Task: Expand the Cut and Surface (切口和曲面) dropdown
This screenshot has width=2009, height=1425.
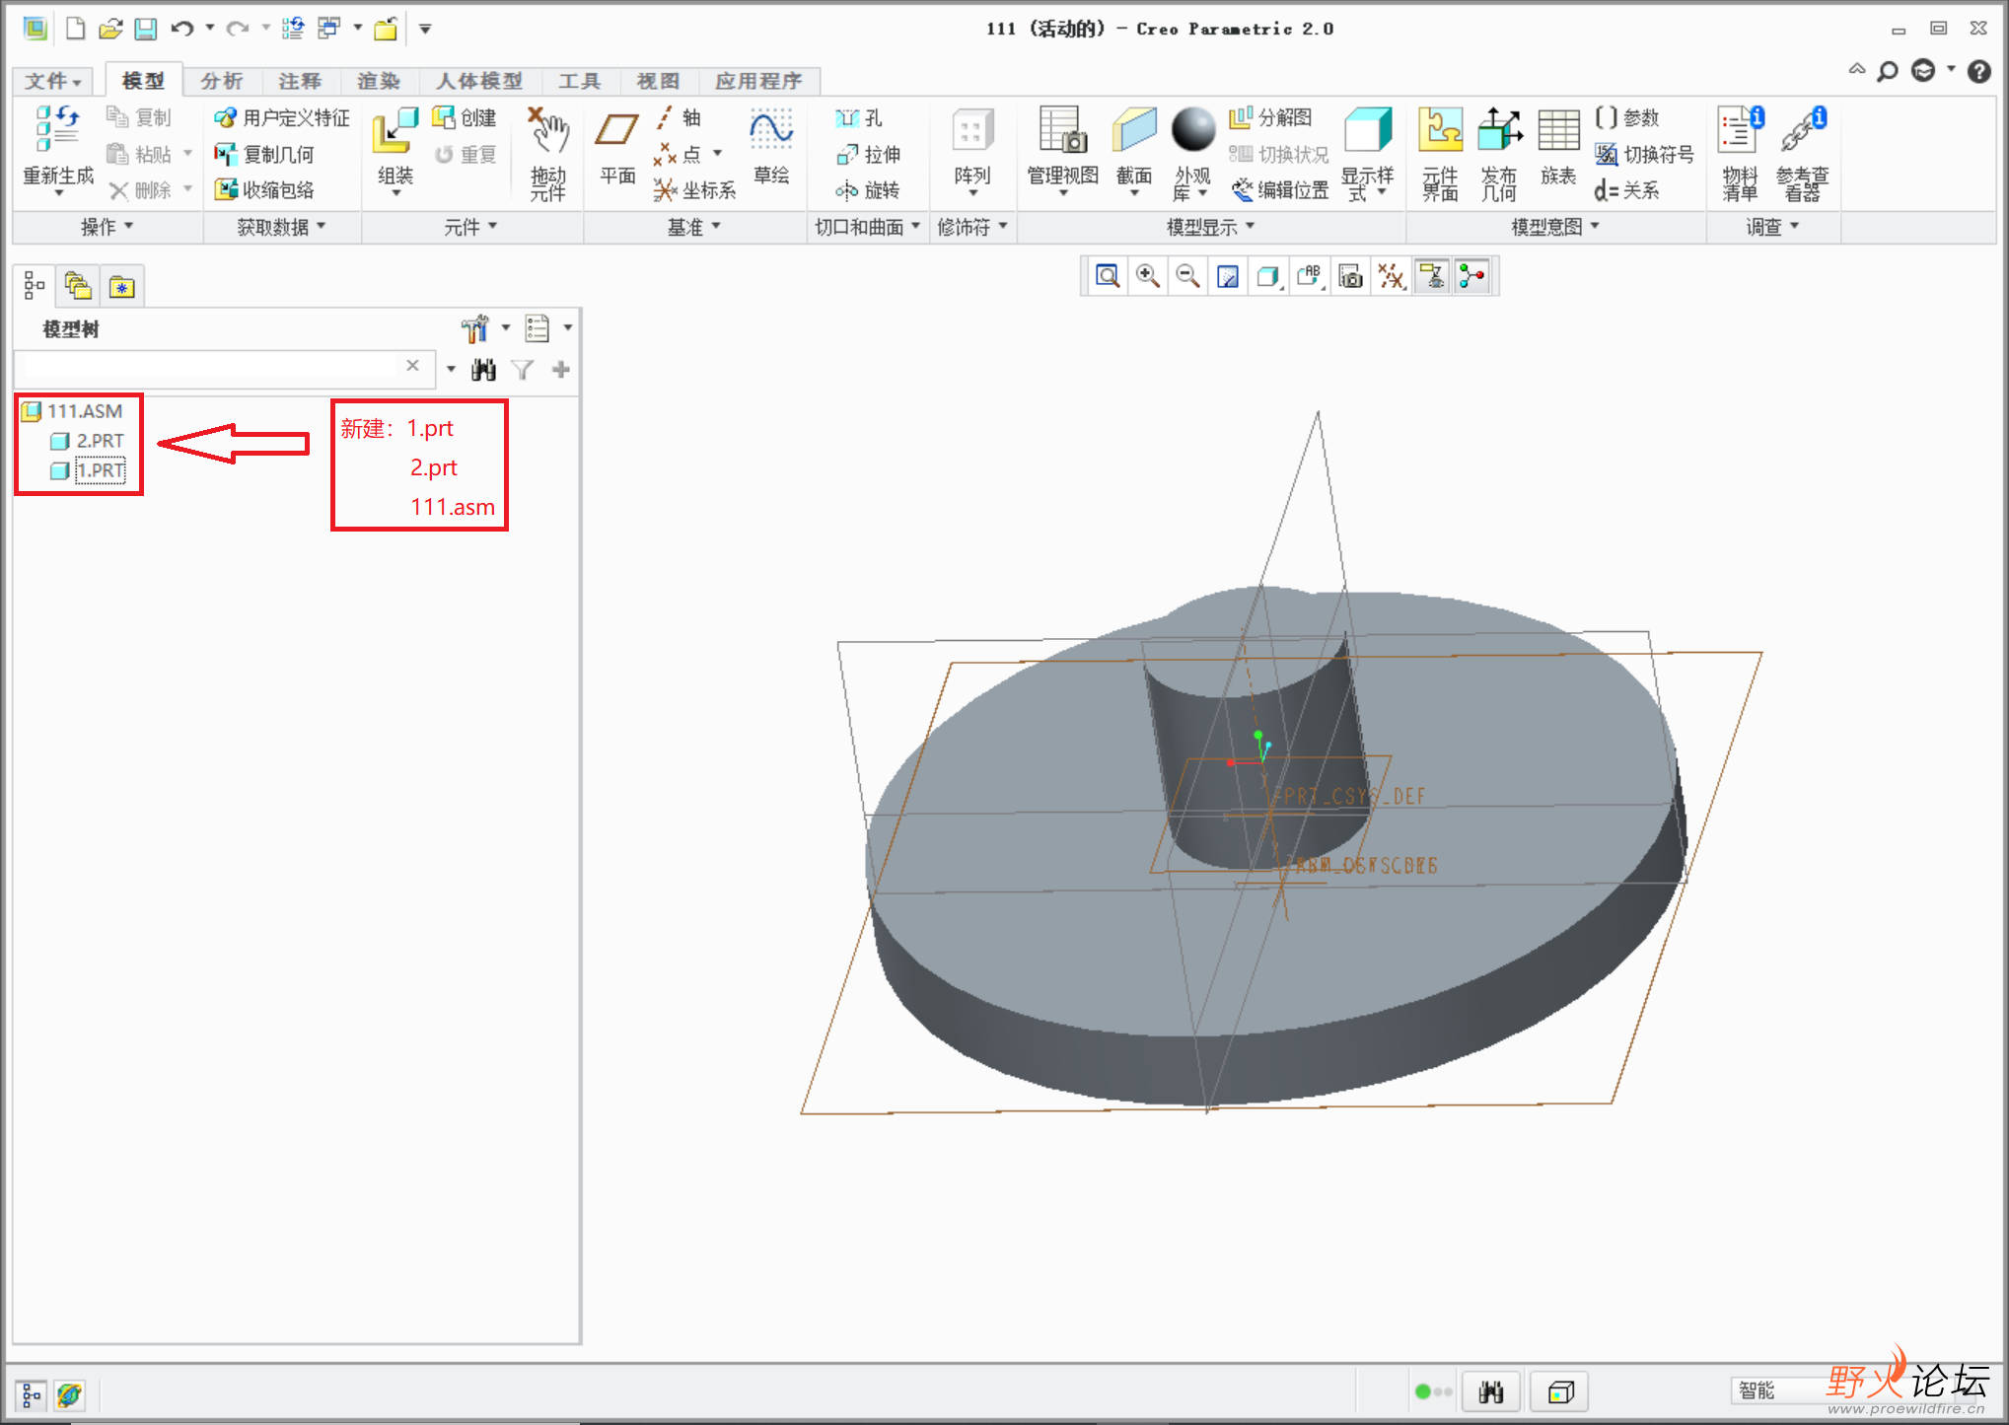Action: [867, 228]
